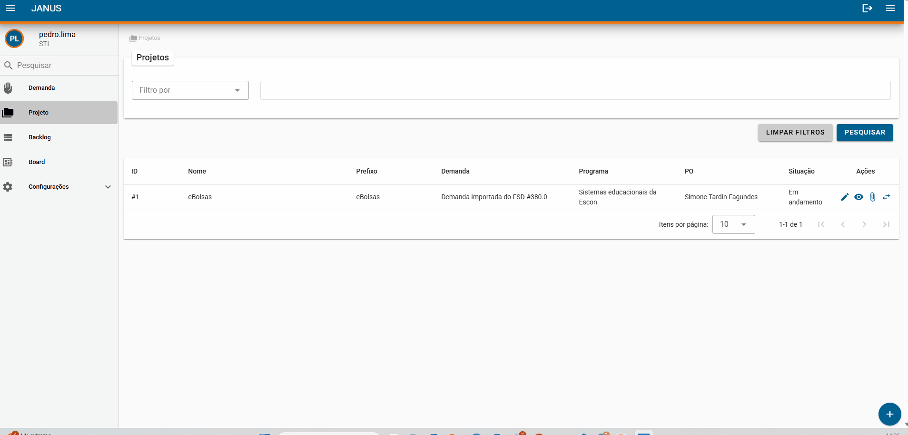
Task: Open the Filtro por dropdown
Action: point(190,90)
